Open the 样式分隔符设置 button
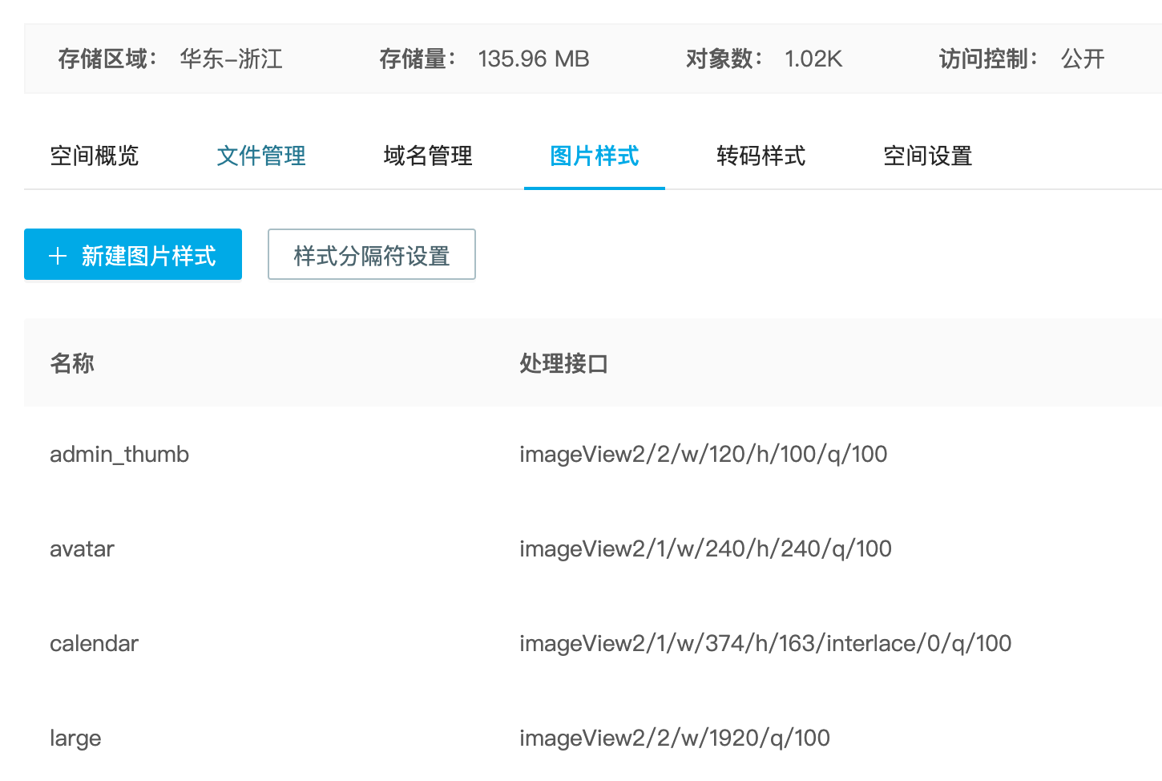This screenshot has height=781, width=1162. (x=372, y=254)
